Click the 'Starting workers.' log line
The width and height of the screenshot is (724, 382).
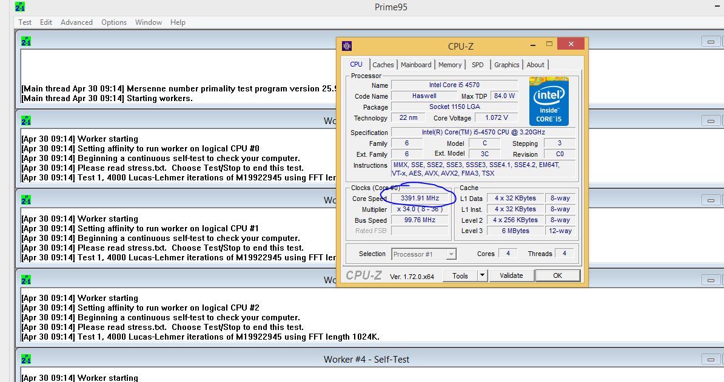click(x=107, y=98)
